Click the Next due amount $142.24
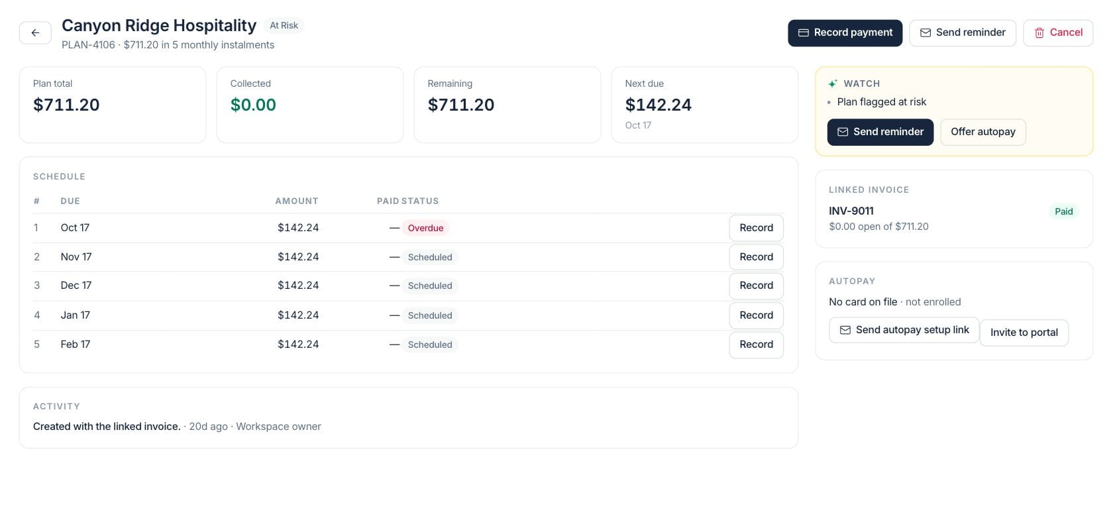Image resolution: width=1113 pixels, height=528 pixels. click(659, 105)
